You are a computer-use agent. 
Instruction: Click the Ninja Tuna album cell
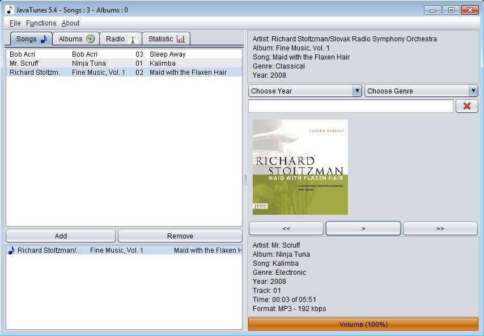89,63
